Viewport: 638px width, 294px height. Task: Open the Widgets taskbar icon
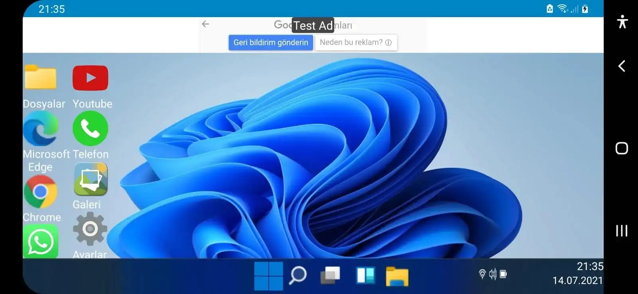pyautogui.click(x=365, y=275)
